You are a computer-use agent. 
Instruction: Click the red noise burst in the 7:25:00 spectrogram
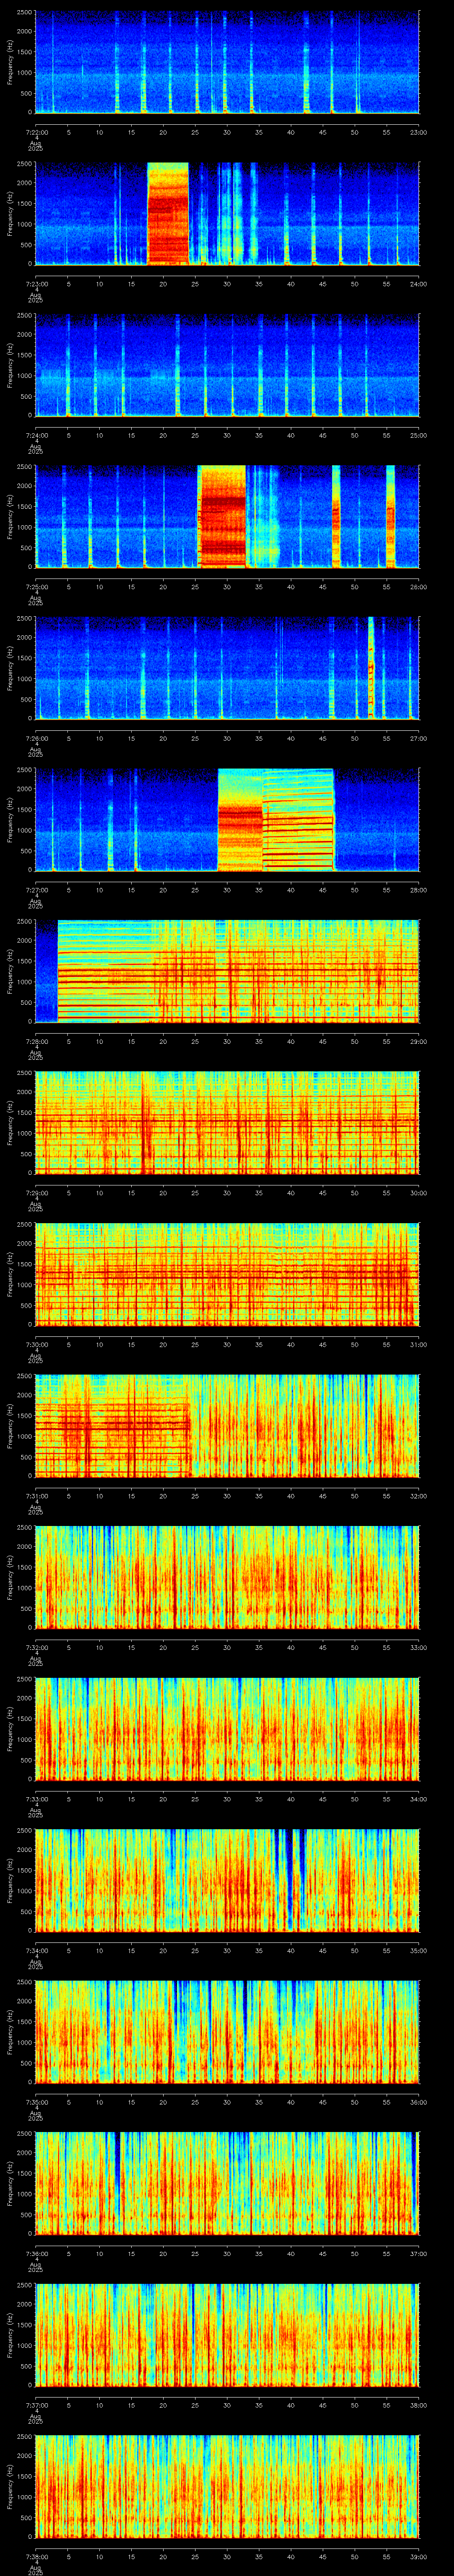[222, 516]
